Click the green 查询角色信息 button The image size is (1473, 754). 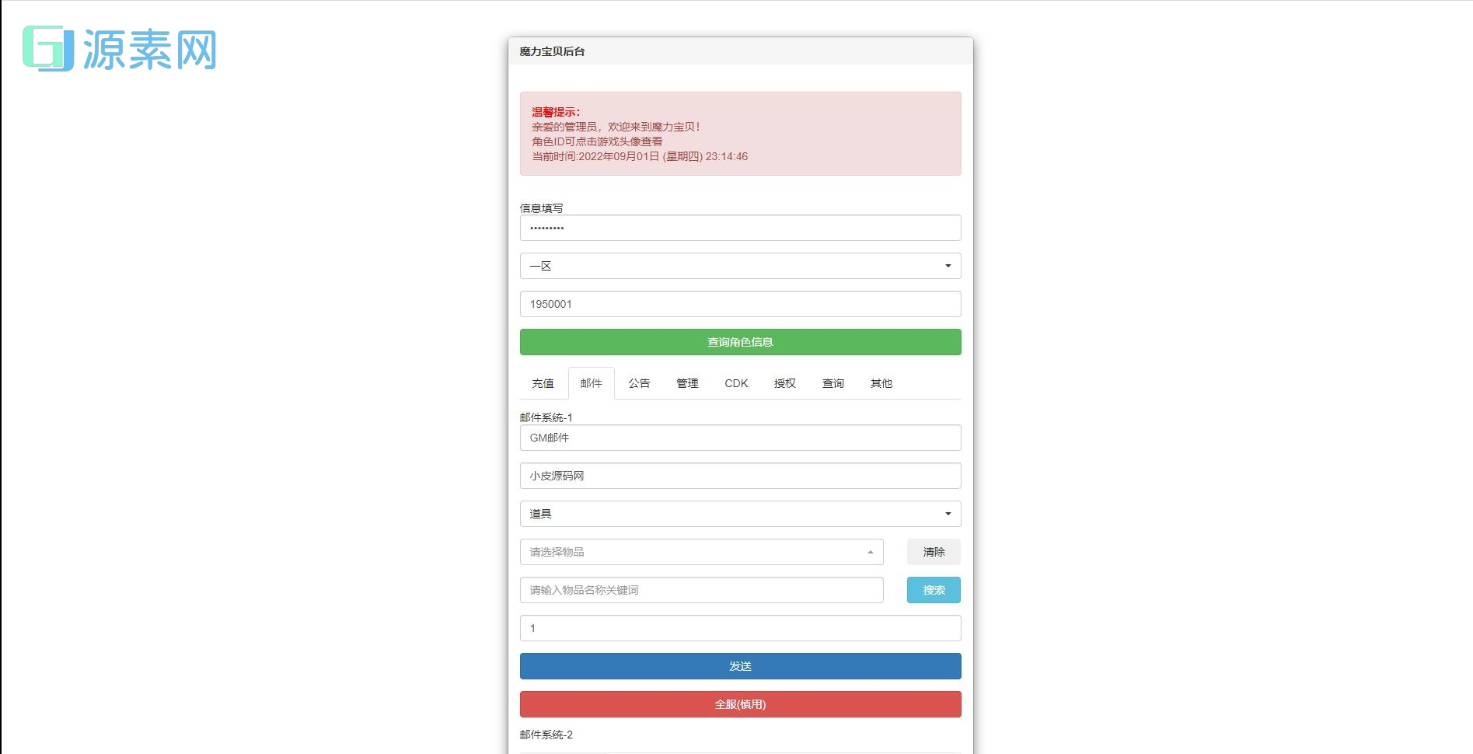740,342
